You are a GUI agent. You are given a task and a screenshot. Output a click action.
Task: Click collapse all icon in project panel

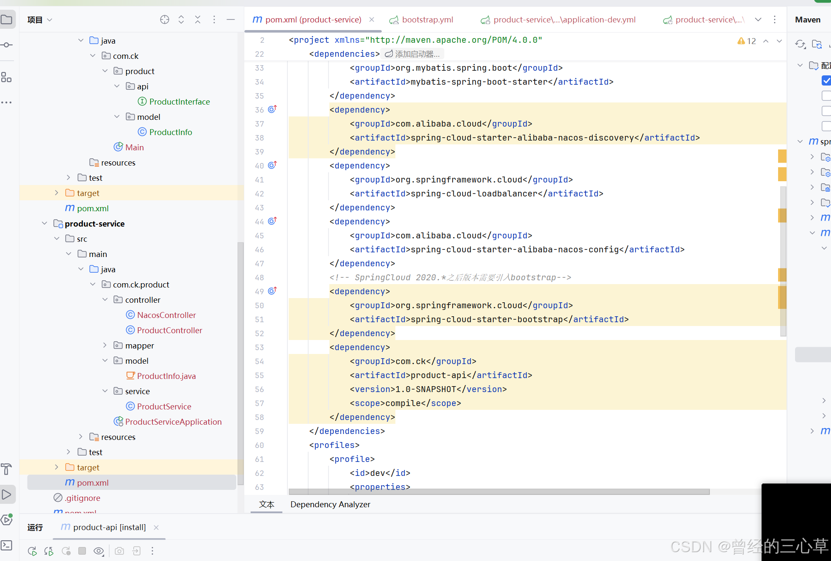point(198,19)
